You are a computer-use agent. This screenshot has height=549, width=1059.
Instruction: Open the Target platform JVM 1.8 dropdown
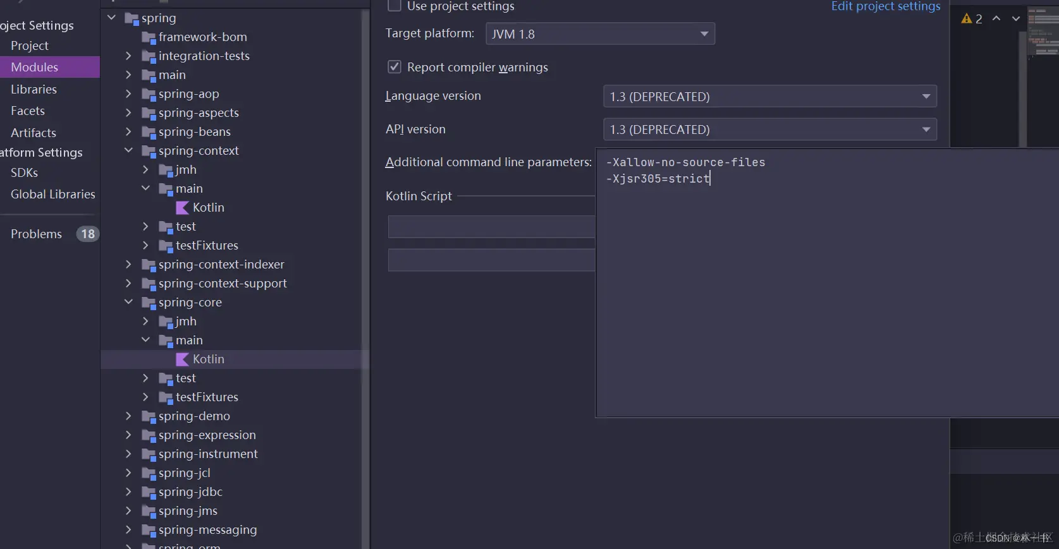(600, 33)
